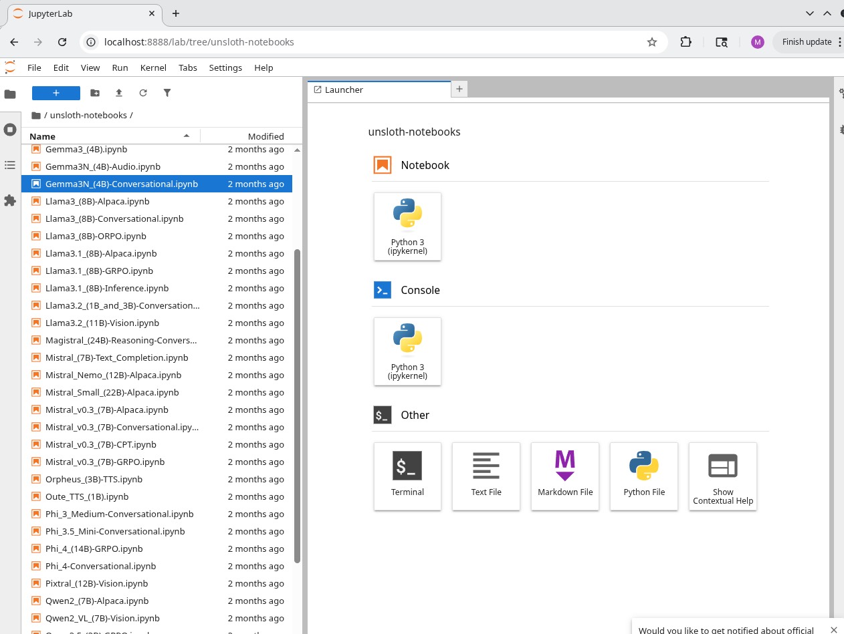The height and width of the screenshot is (634, 844).
Task: Open Mistral_v0.3_(7B)-GRPO.ipynb file
Action: (x=105, y=462)
